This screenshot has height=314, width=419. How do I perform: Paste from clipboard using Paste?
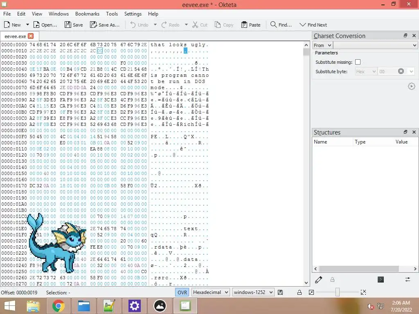[x=251, y=25]
